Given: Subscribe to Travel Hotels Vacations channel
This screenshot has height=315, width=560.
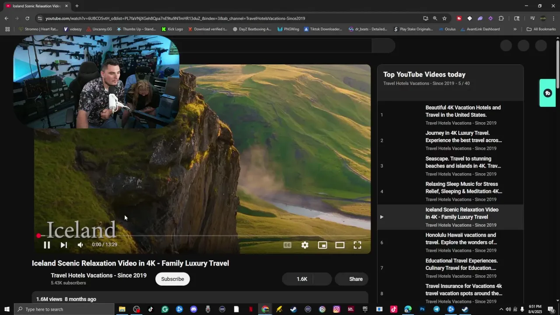Looking at the screenshot, I should click(172, 279).
